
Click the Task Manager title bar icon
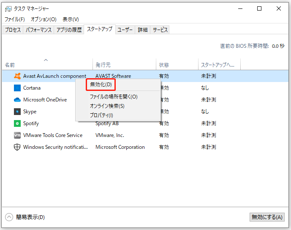point(8,9)
